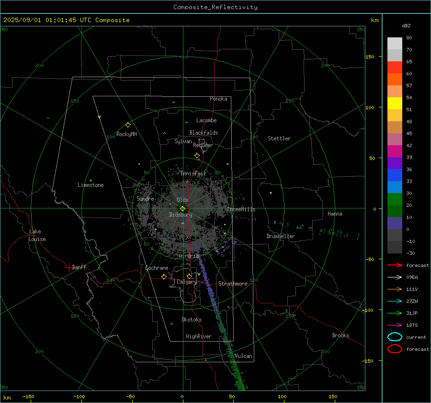Click the bright green 20-30 dBZ swatch
The height and width of the screenshot is (403, 431).
[x=395, y=199]
